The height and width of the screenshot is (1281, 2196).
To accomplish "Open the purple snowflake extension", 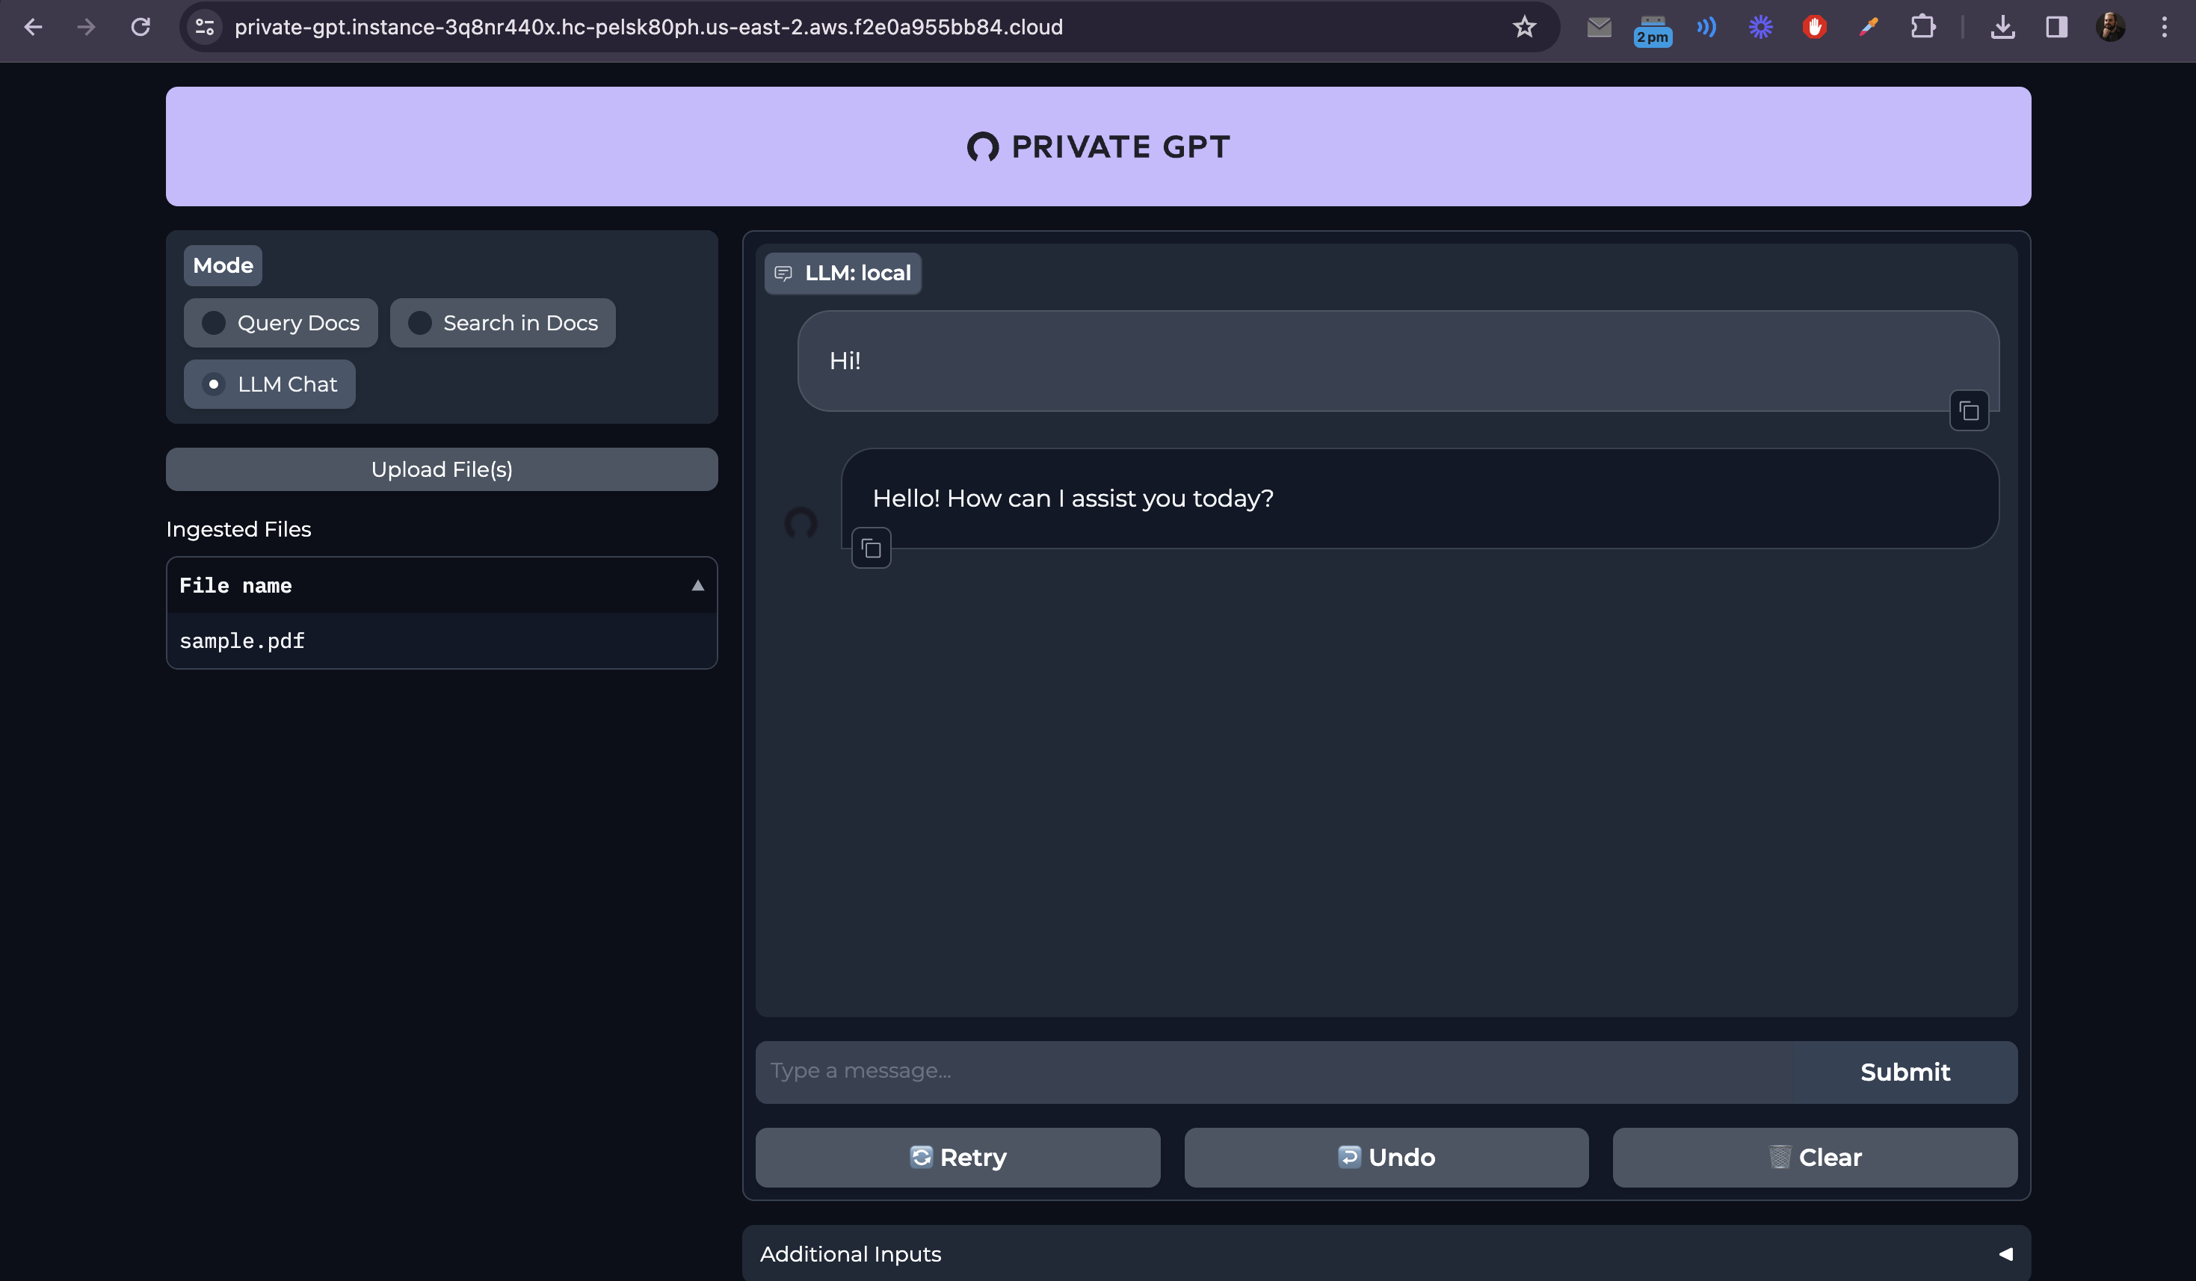I will (1760, 27).
